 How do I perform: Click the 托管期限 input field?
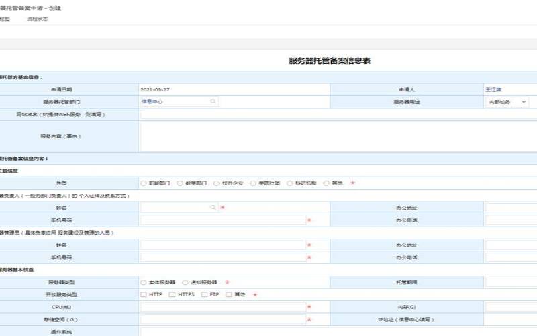[x=511, y=282]
